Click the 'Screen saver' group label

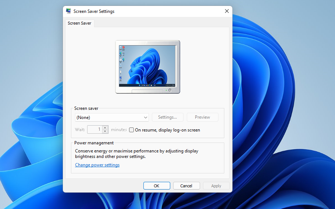86,108
